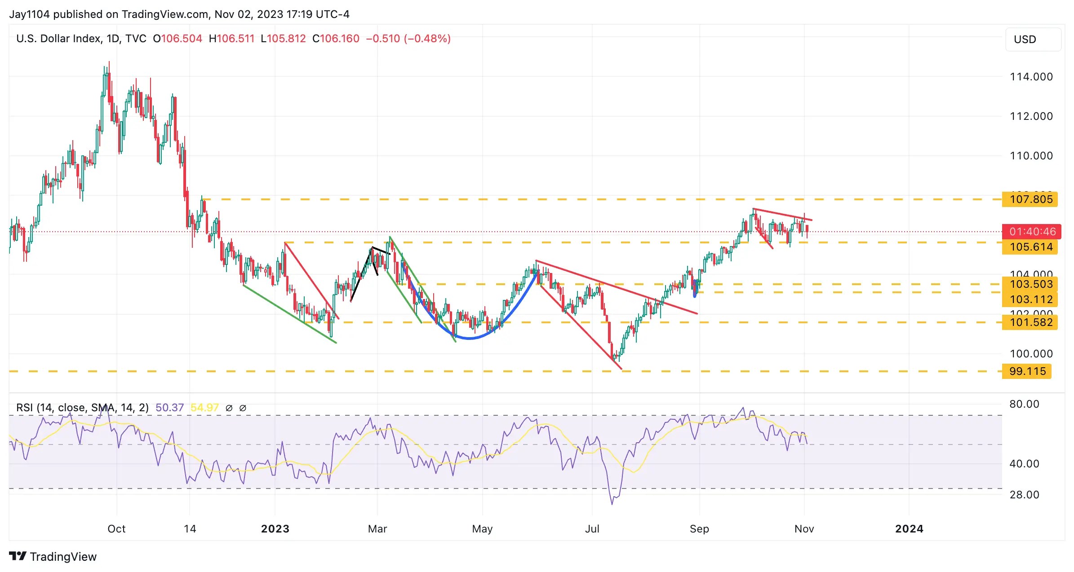1074x572 pixels.
Task: Click the Oct label on time axis
Action: (116, 529)
